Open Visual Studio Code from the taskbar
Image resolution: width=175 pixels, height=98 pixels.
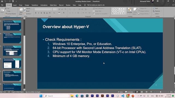tap(123, 96)
